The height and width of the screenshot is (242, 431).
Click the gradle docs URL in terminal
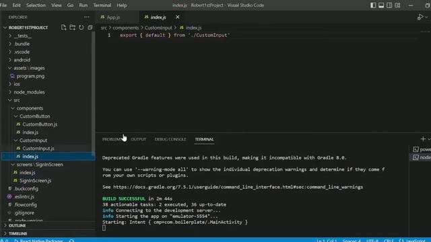pos(238,187)
